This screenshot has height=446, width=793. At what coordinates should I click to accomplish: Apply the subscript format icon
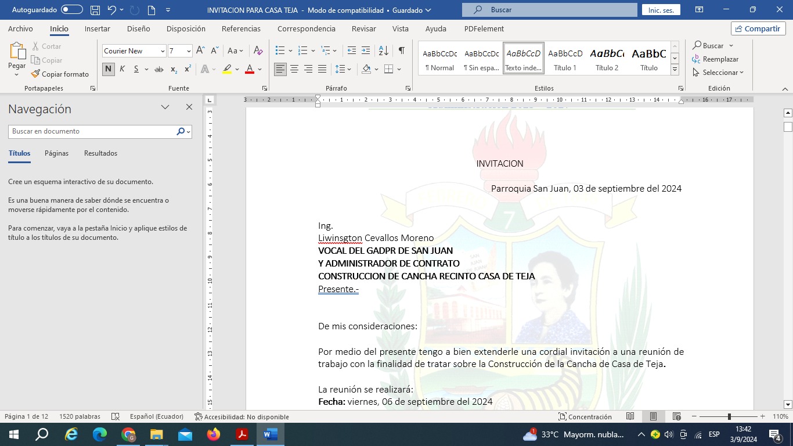coord(174,69)
